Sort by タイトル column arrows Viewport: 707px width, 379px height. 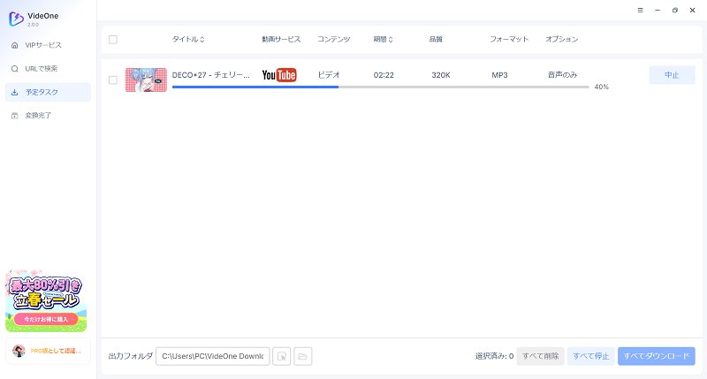coord(202,40)
